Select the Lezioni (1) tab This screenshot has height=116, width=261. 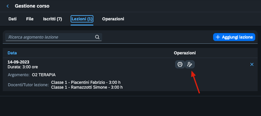(x=82, y=19)
